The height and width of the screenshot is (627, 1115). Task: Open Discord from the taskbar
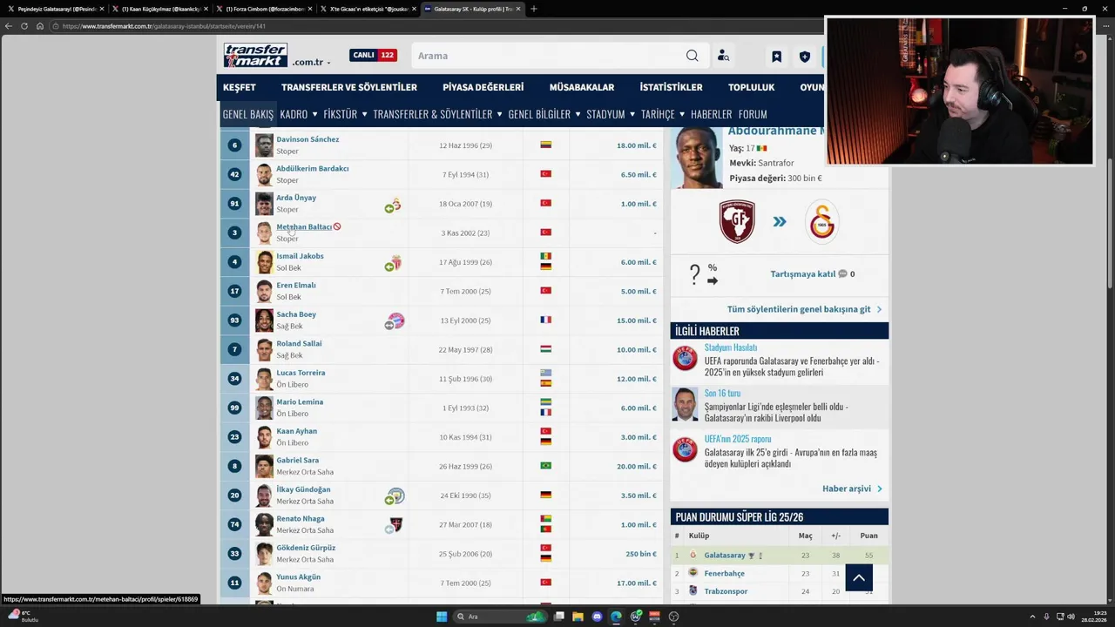click(x=597, y=617)
